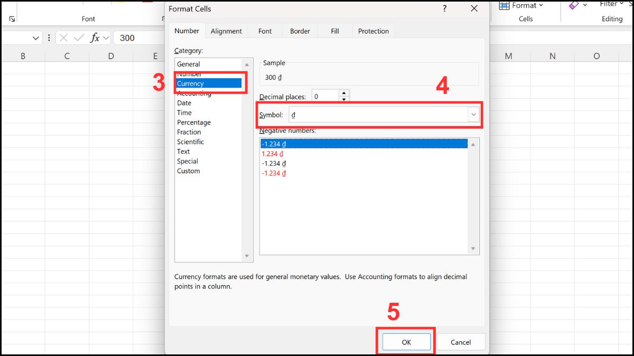Image resolution: width=634 pixels, height=356 pixels.
Task: Click the Category list scrollbar
Action: click(247, 158)
